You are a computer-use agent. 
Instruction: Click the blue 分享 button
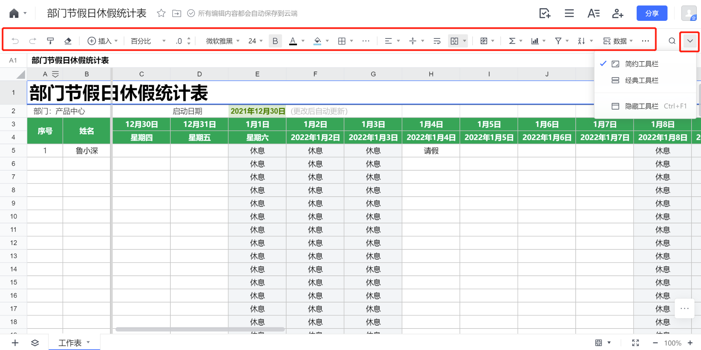click(x=652, y=13)
